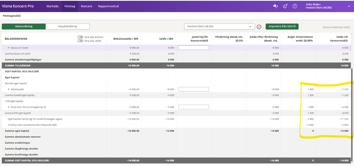This screenshot has height=166, width=354.
Task: Enable the 'Visa alla rader' switch
Action: pyautogui.click(x=80, y=41)
